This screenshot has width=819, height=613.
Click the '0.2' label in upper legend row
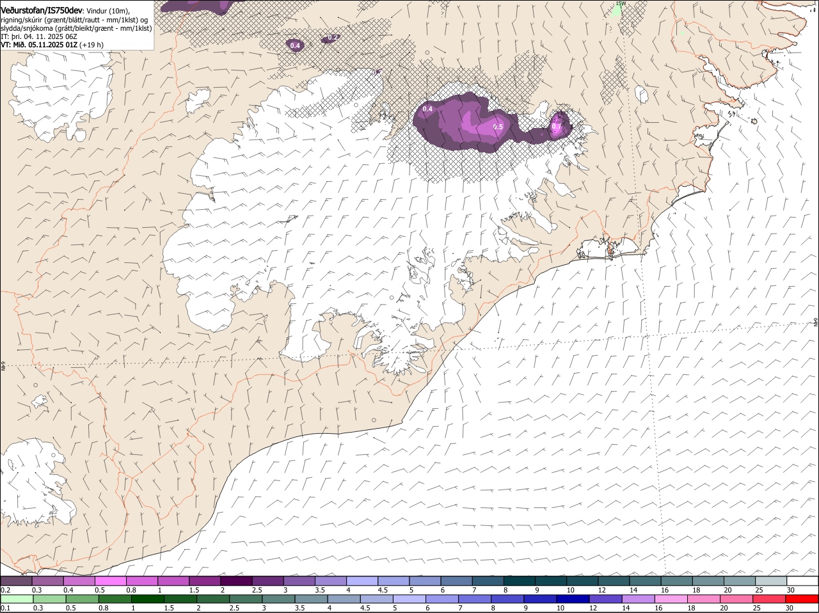tap(5, 590)
